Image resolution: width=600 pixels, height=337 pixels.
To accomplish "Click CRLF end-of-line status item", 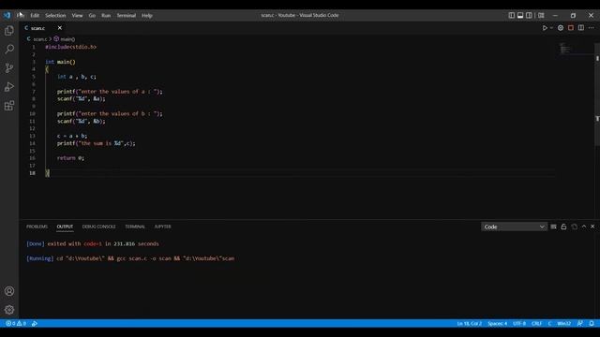I will (x=536, y=323).
